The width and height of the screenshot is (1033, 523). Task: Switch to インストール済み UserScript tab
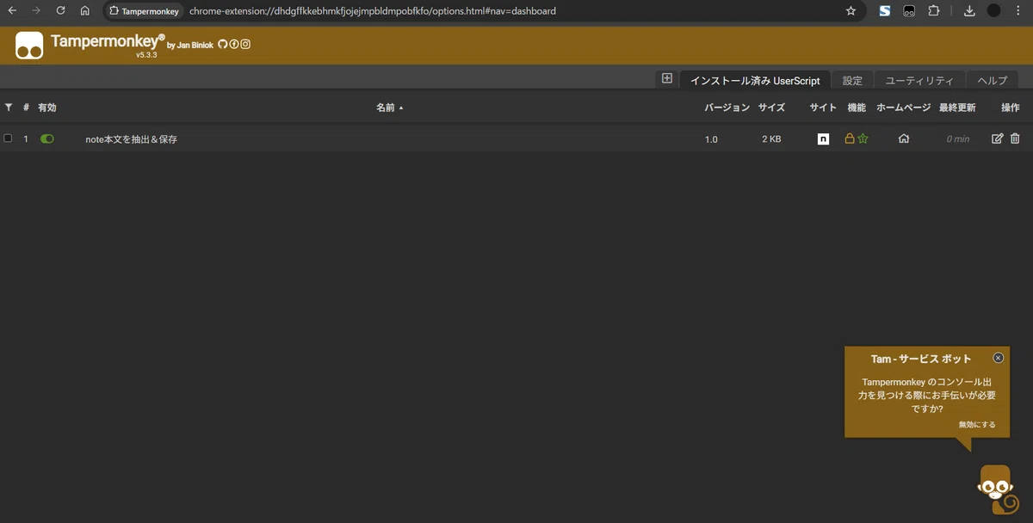pyautogui.click(x=755, y=80)
